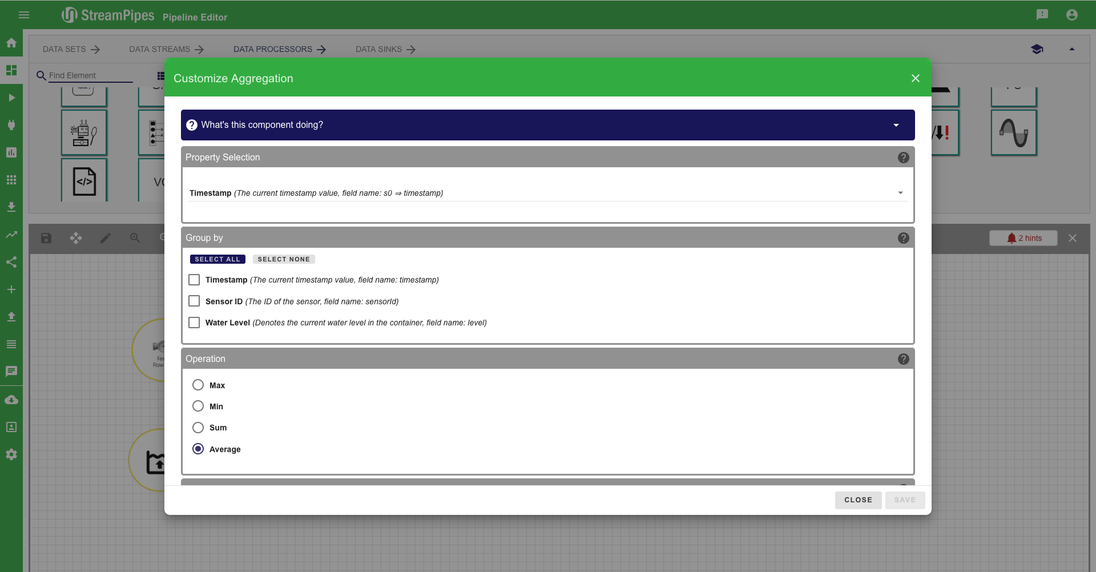This screenshot has height=572, width=1096.
Task: Check the Water Level checkbox
Action: [194, 323]
